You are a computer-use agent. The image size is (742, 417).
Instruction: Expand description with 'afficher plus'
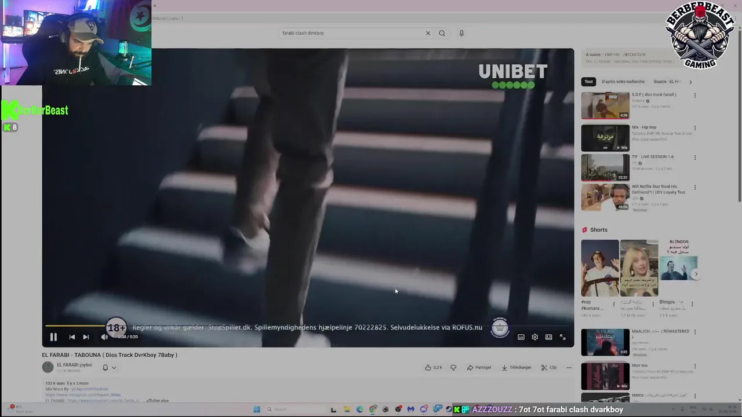[x=157, y=401]
